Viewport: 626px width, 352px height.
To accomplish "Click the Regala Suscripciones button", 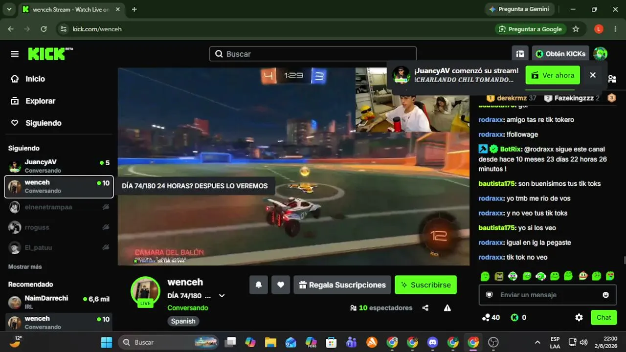I will (342, 285).
